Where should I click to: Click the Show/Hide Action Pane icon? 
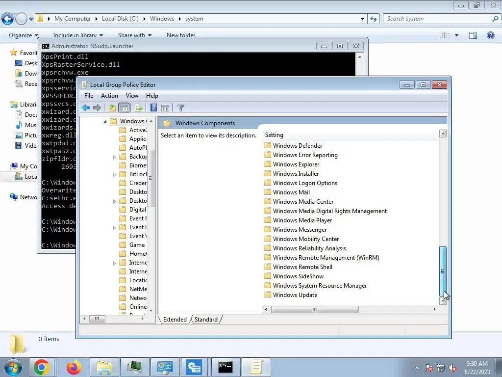(x=165, y=108)
